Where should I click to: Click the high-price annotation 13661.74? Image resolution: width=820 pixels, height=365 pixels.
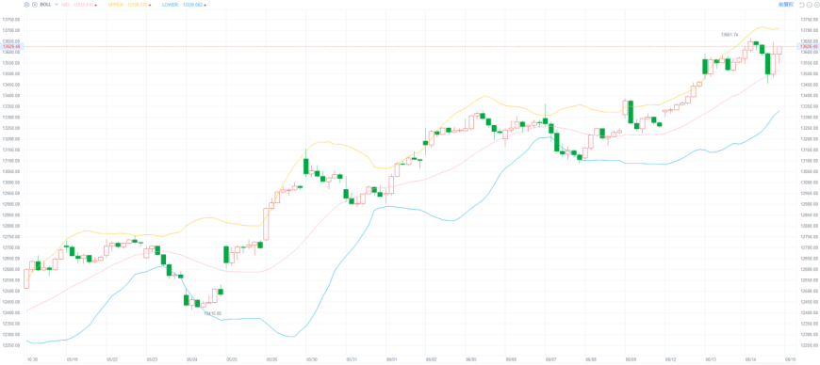pos(729,35)
